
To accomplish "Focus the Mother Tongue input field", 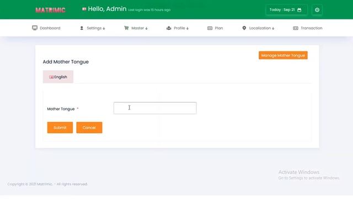I will 155,108.
